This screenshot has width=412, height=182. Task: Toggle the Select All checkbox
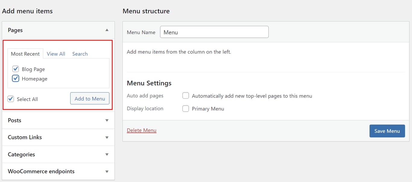point(11,99)
